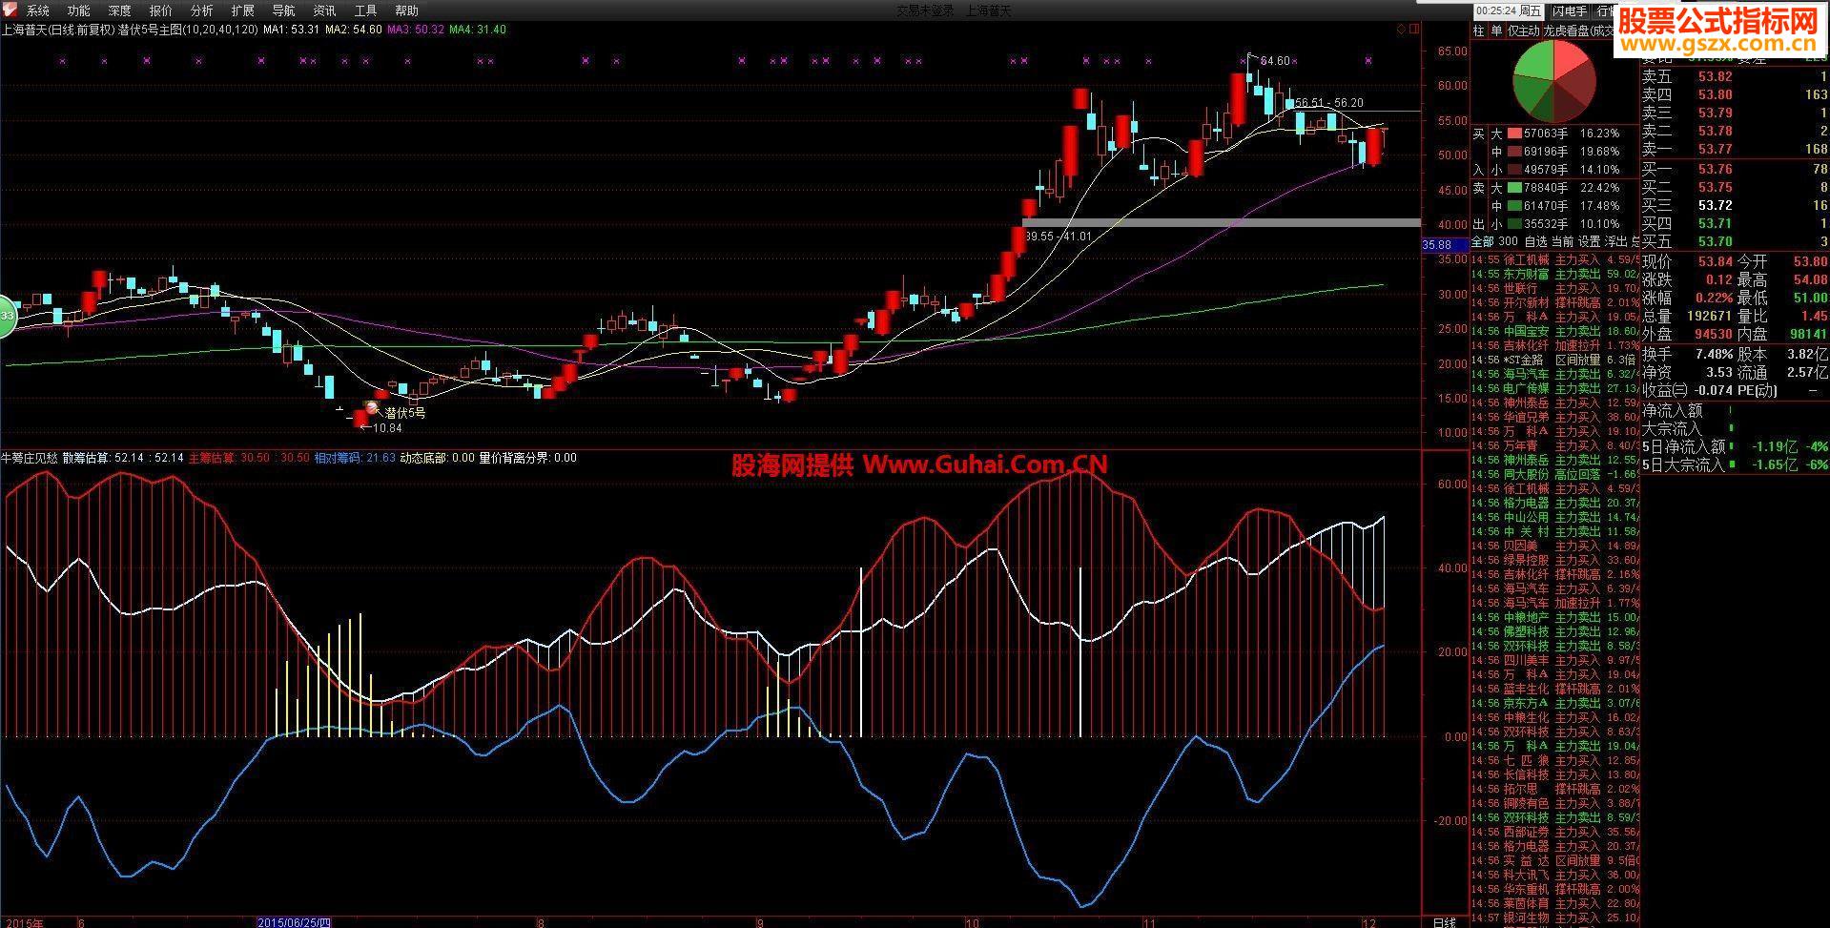Image resolution: width=1830 pixels, height=928 pixels.
Task: Click the 实益达 区间放量 alert row
Action: 1555,860
